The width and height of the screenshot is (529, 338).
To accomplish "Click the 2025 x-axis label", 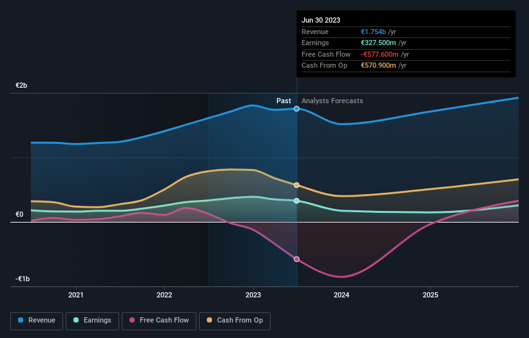I will [430, 295].
